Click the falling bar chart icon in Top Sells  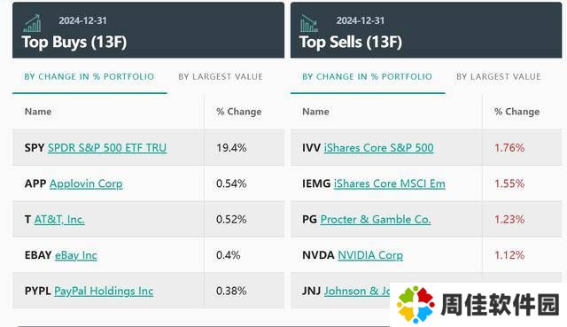click(309, 24)
